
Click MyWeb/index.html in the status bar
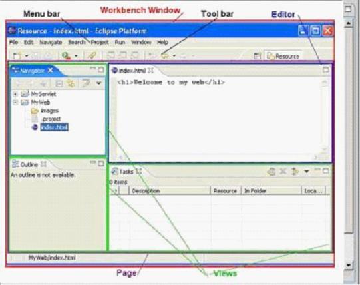tap(52, 258)
